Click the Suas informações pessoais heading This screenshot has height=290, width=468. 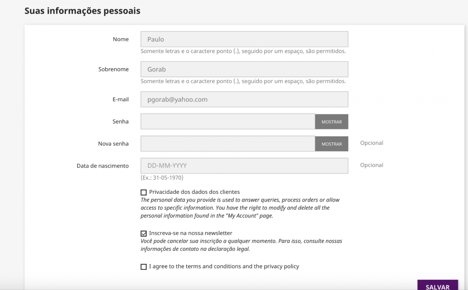[x=82, y=11]
